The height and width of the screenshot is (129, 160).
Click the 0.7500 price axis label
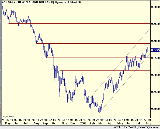tap(155, 24)
